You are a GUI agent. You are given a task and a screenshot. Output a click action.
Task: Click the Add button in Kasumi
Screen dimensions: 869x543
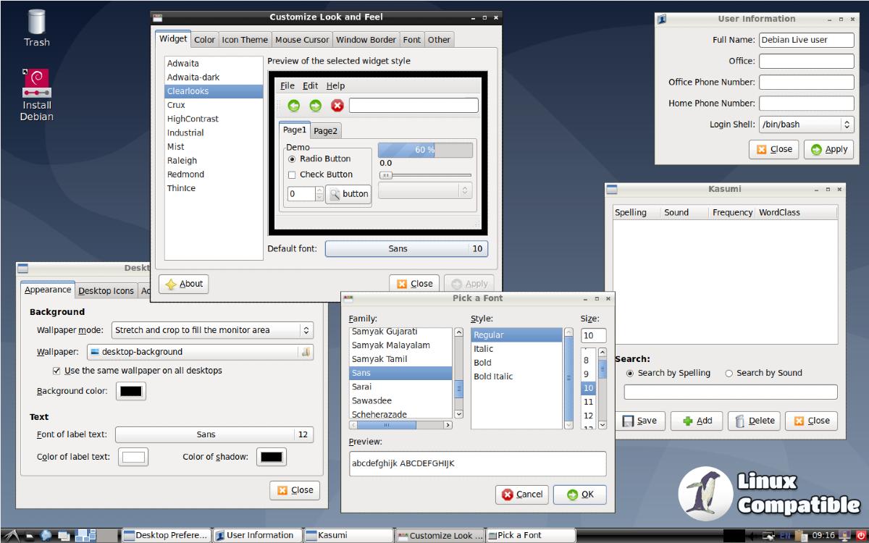tap(697, 421)
